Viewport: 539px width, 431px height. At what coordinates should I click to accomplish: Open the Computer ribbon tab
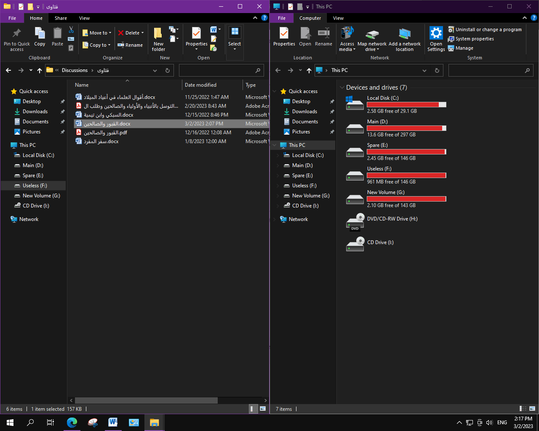point(310,18)
